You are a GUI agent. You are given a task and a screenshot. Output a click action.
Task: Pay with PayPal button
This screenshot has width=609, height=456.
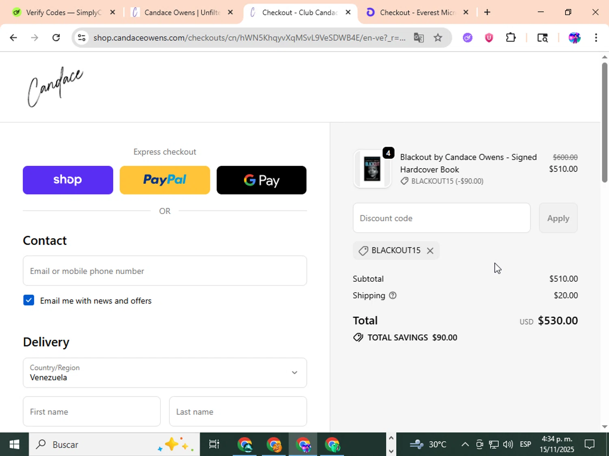point(165,180)
